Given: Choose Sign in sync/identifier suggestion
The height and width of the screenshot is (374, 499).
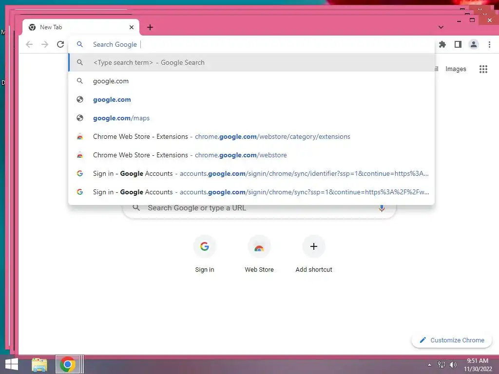Looking at the screenshot, I should tap(251, 174).
